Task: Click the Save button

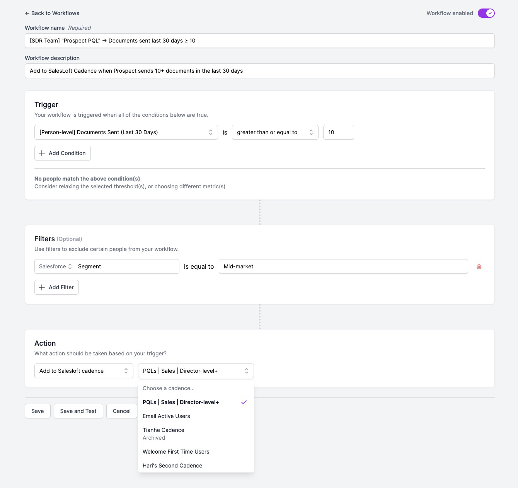Action: (x=37, y=411)
